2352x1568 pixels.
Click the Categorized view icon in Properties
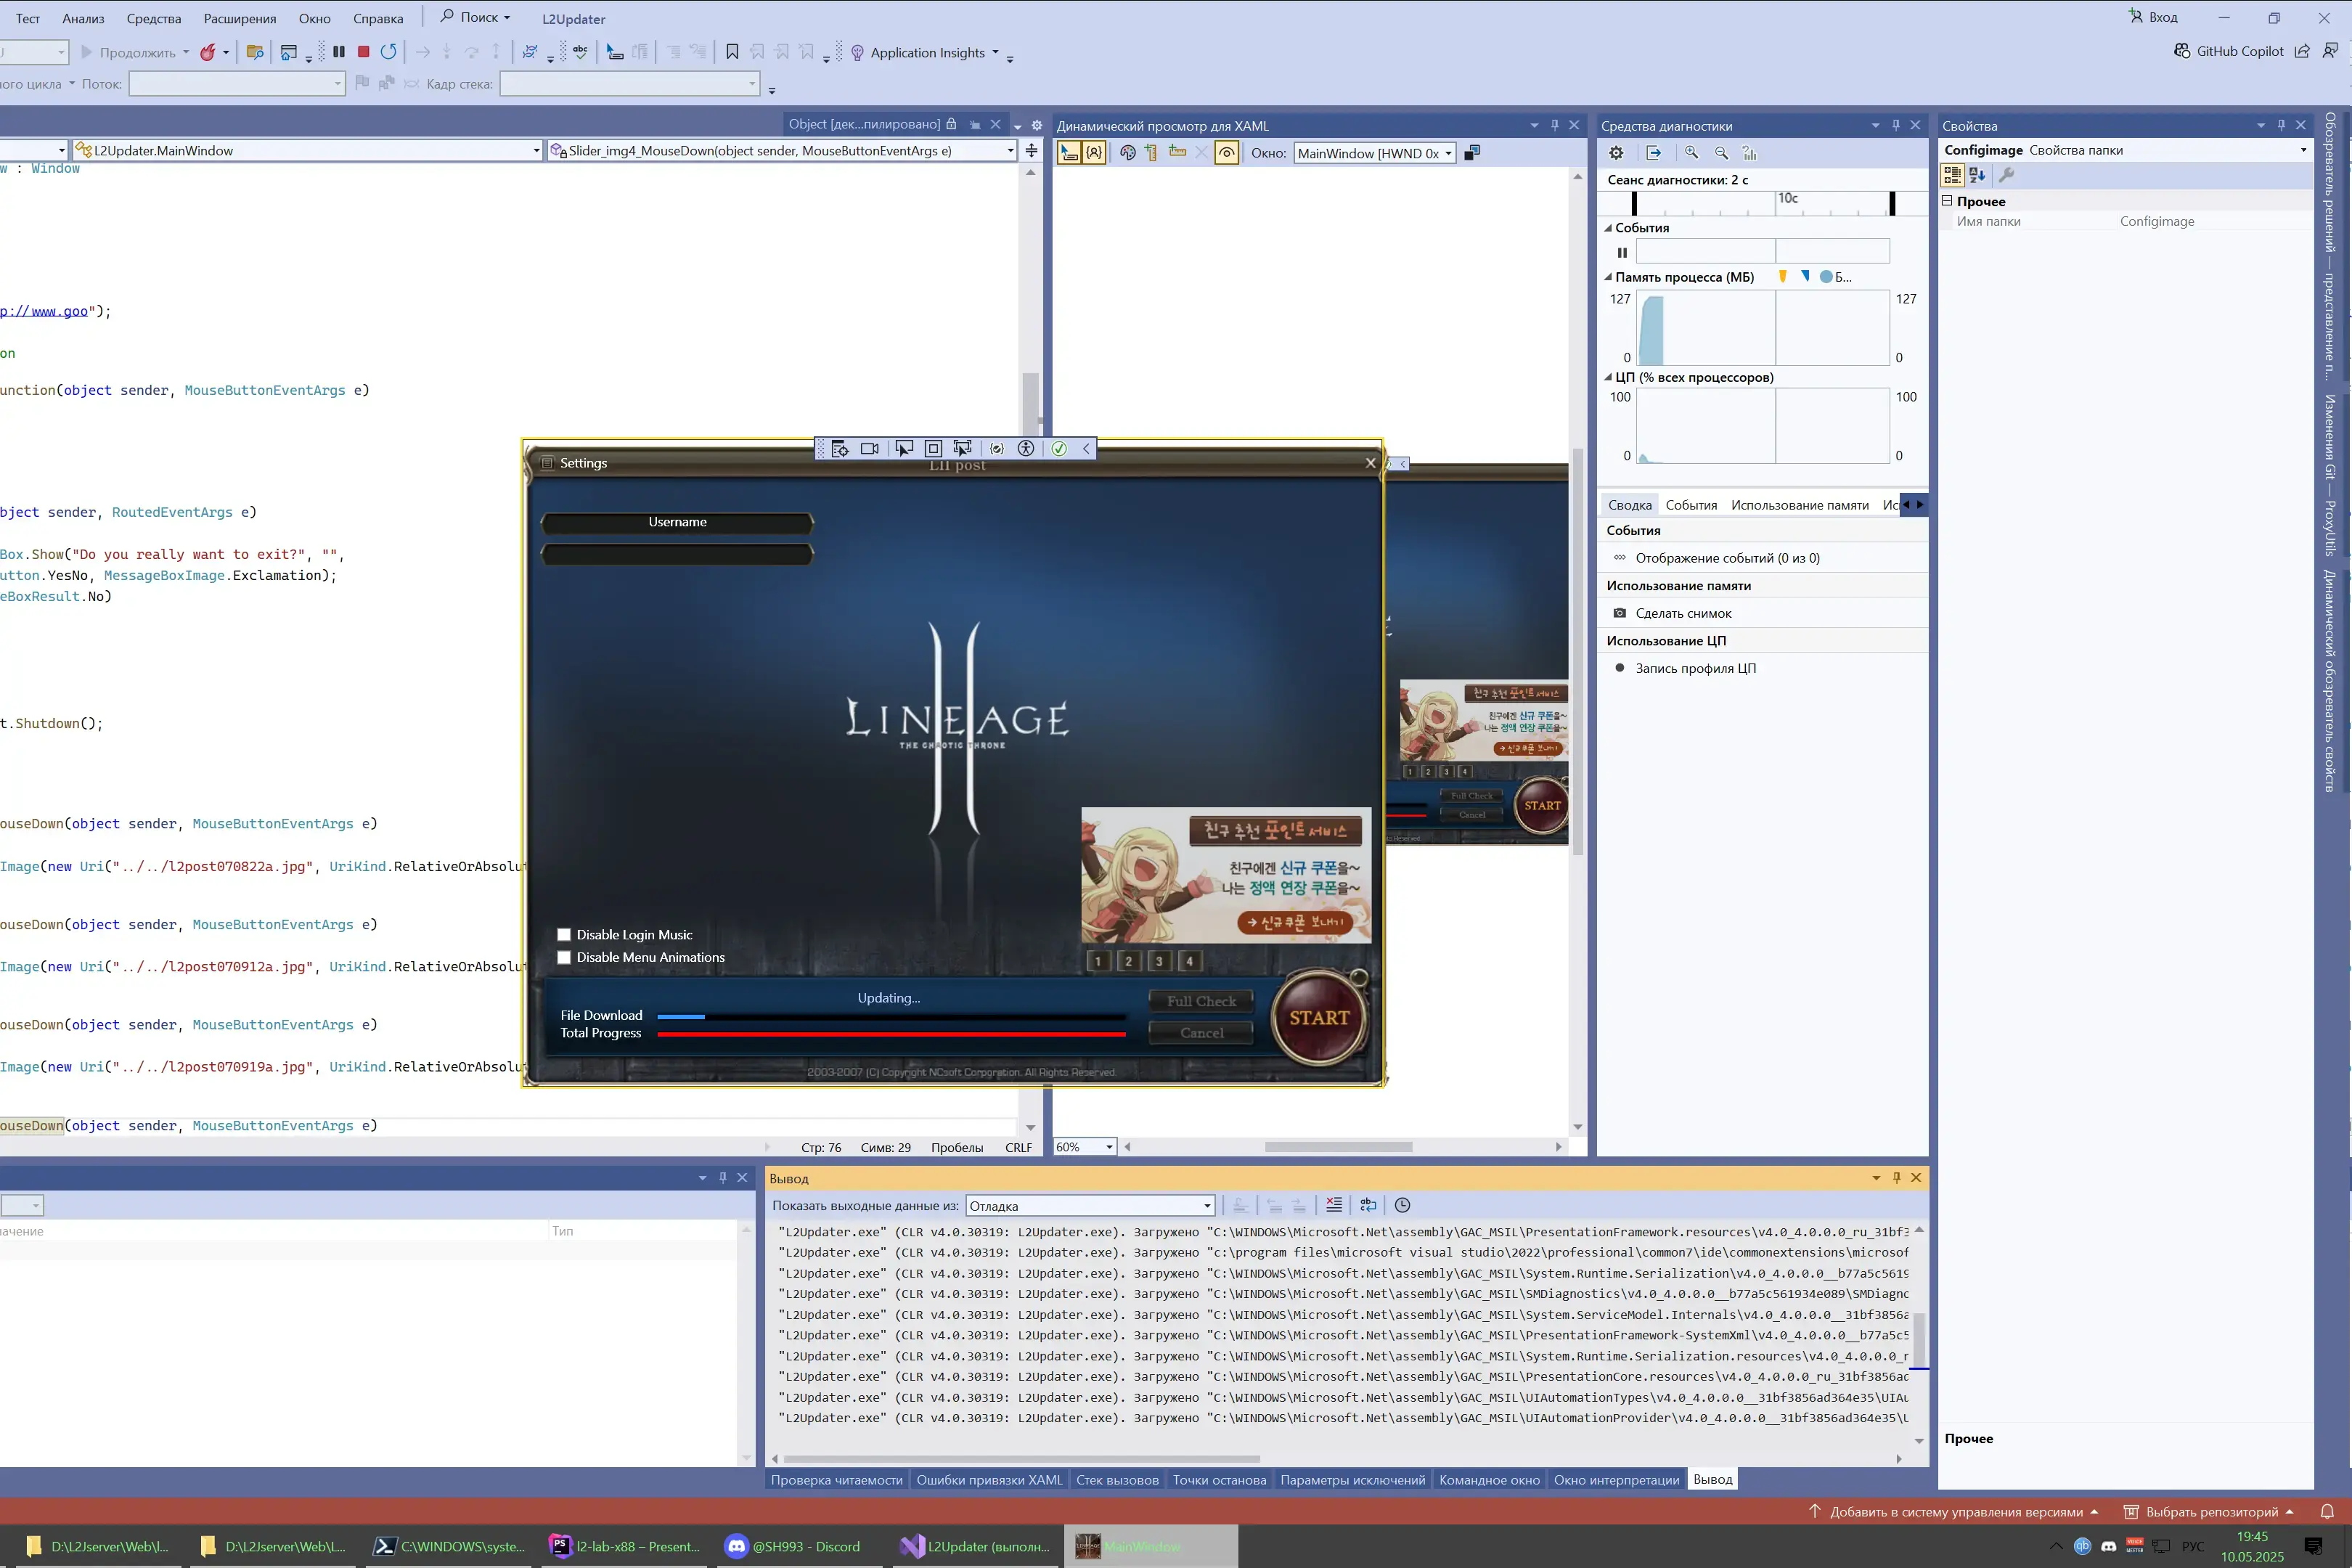1951,175
